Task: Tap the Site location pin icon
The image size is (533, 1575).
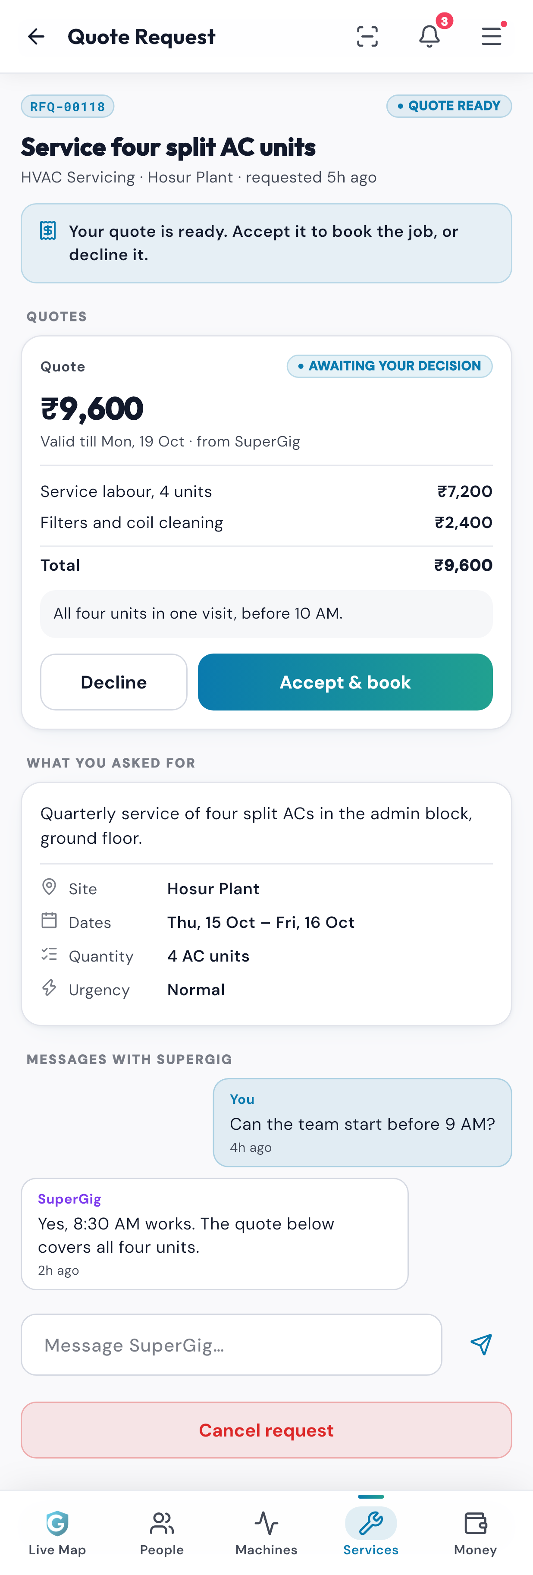Action: 49,887
